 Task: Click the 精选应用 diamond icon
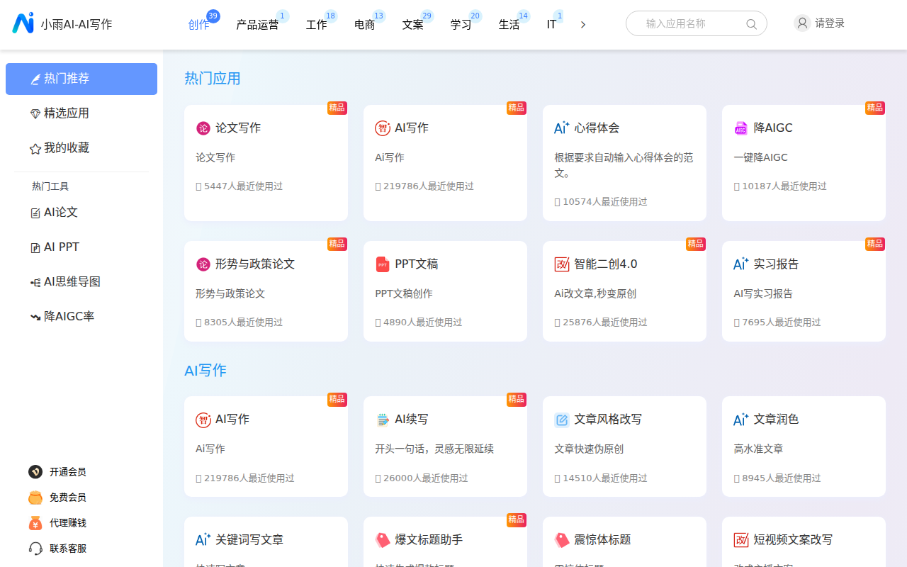(35, 114)
